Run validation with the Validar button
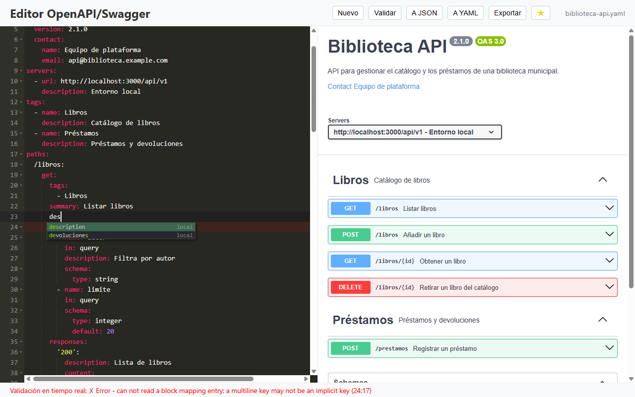Viewport: 635px width, 397px height. 385,13
